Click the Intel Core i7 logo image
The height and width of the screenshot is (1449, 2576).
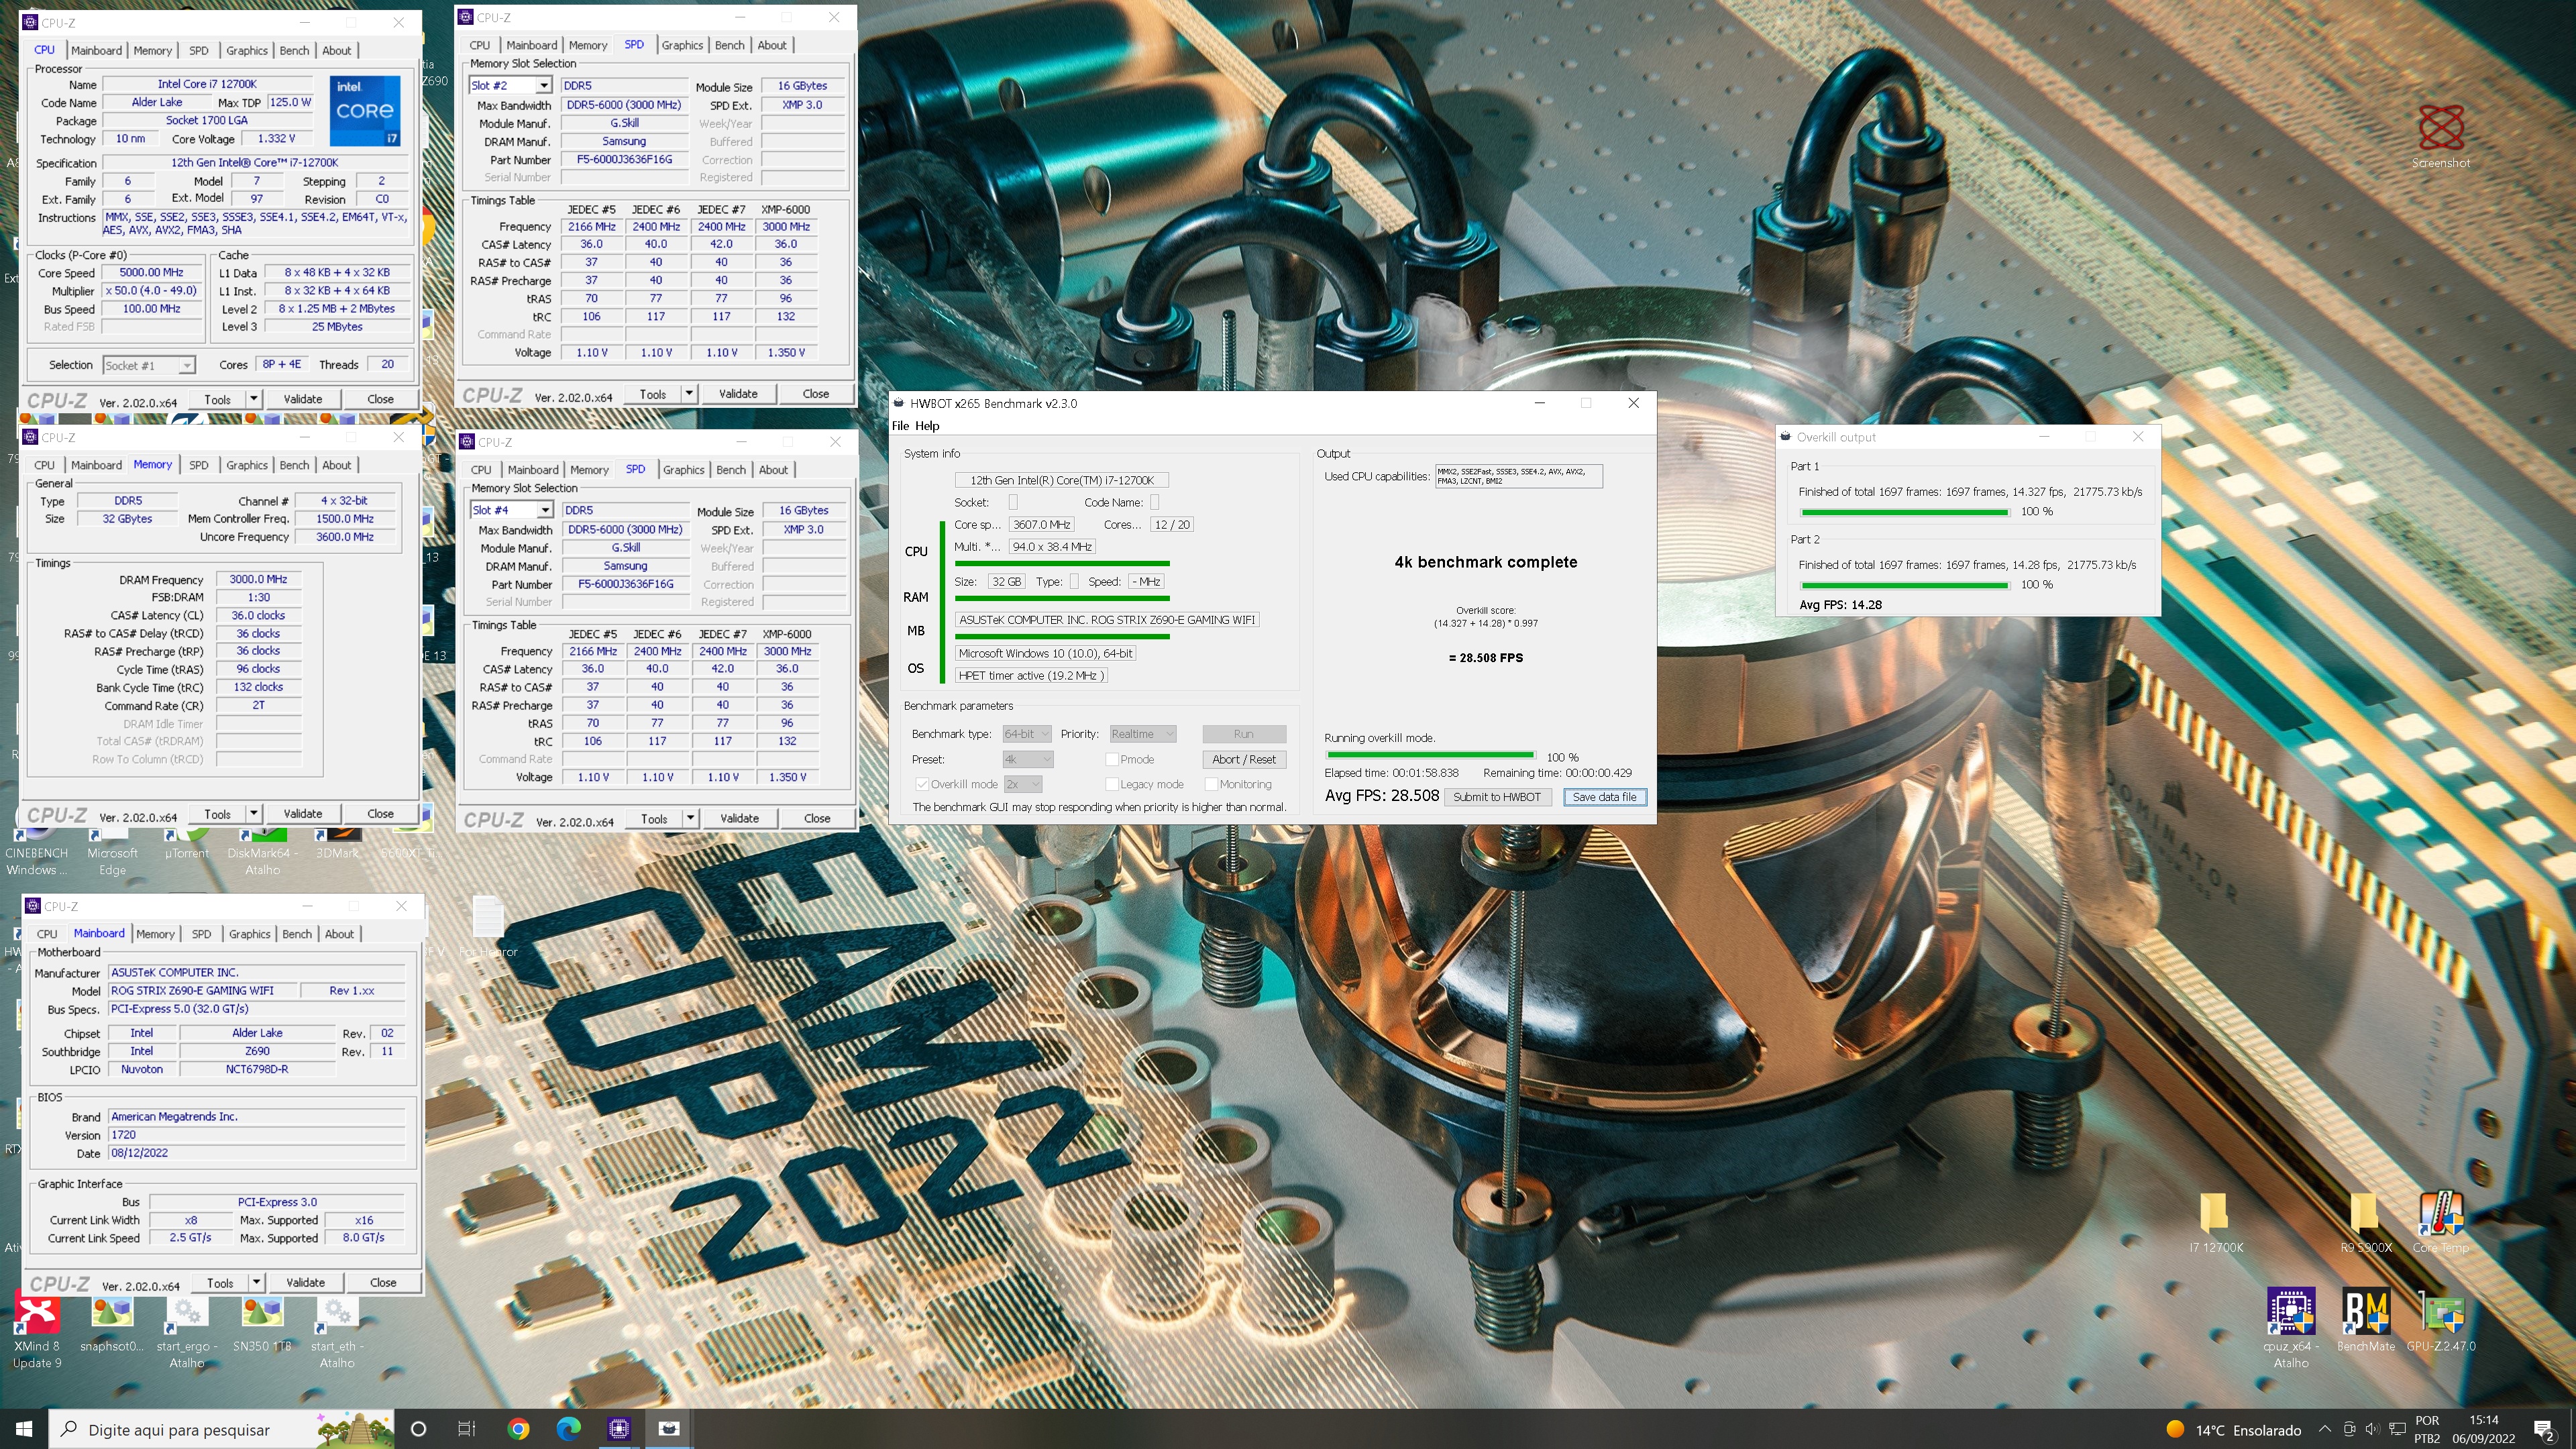point(365,111)
